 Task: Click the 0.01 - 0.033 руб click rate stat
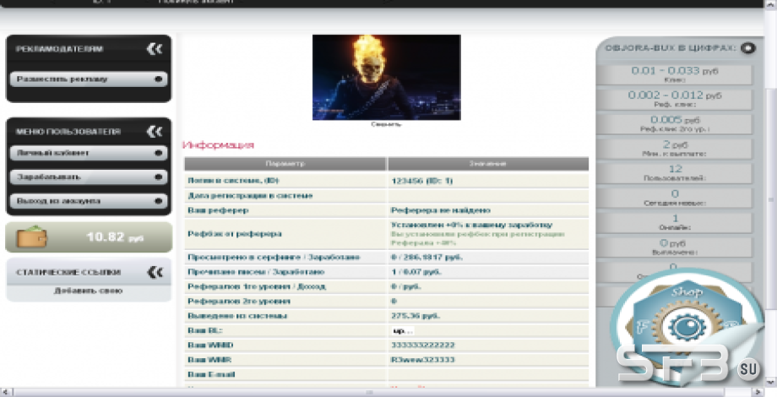pos(675,74)
